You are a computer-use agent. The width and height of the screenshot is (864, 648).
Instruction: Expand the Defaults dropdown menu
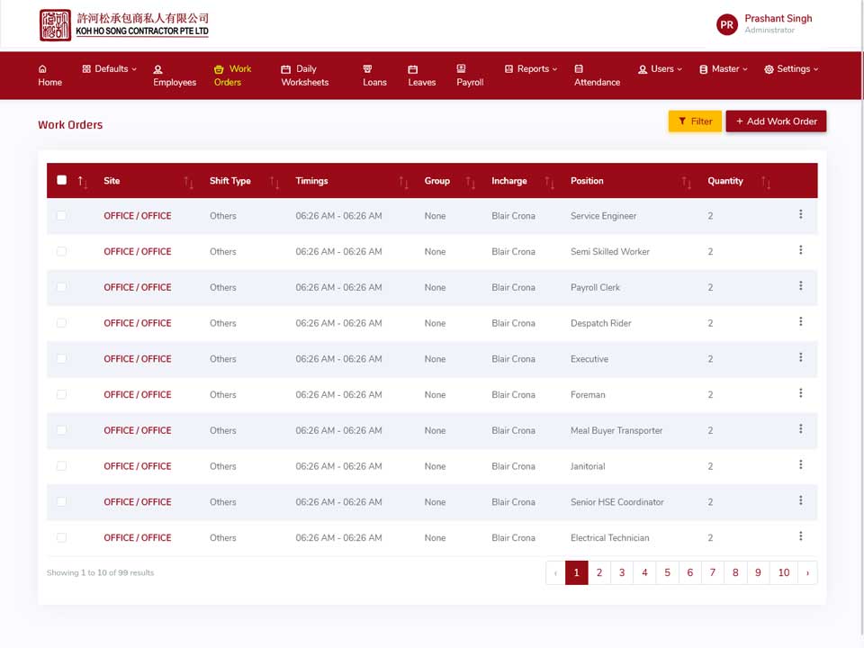coord(109,69)
